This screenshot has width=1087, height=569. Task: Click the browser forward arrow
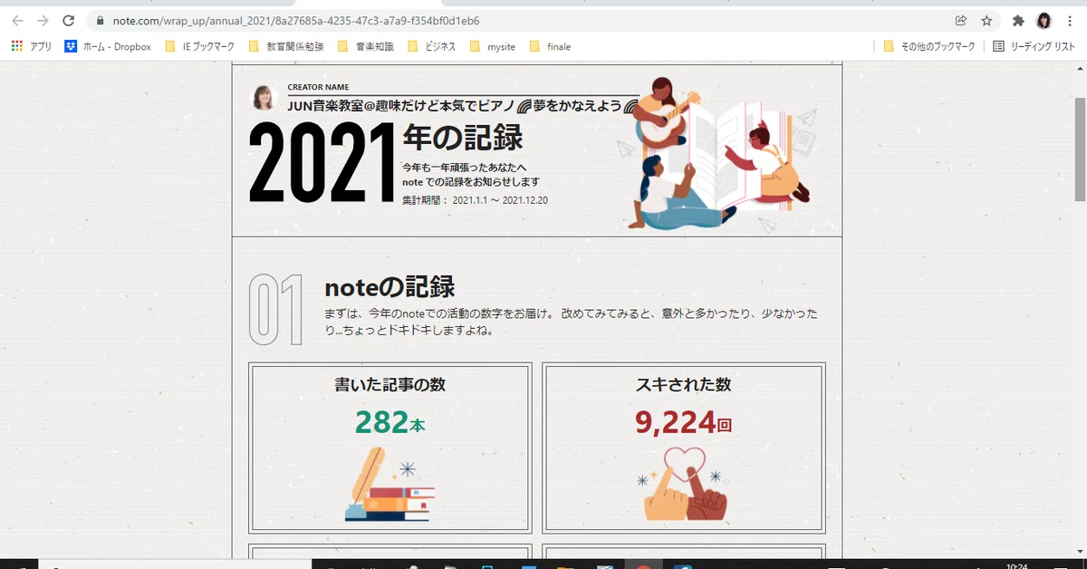tap(43, 21)
